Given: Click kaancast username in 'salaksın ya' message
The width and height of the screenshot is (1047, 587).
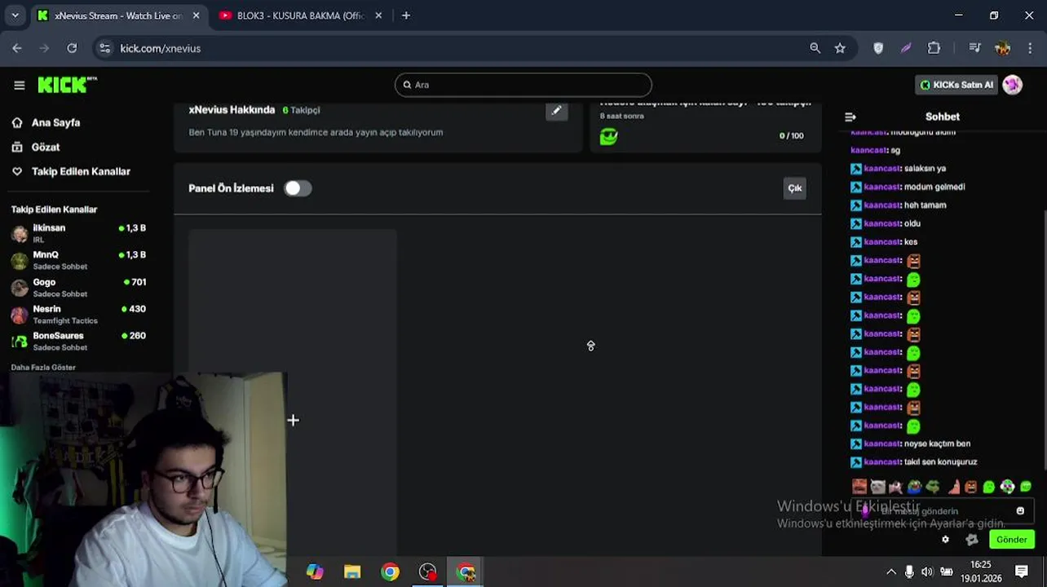Looking at the screenshot, I should click(x=882, y=169).
